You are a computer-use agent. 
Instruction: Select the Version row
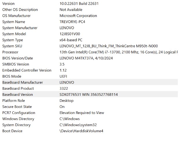coord(8,3)
